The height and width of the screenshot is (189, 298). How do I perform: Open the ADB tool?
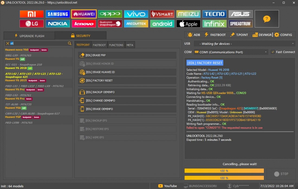pos(194,35)
